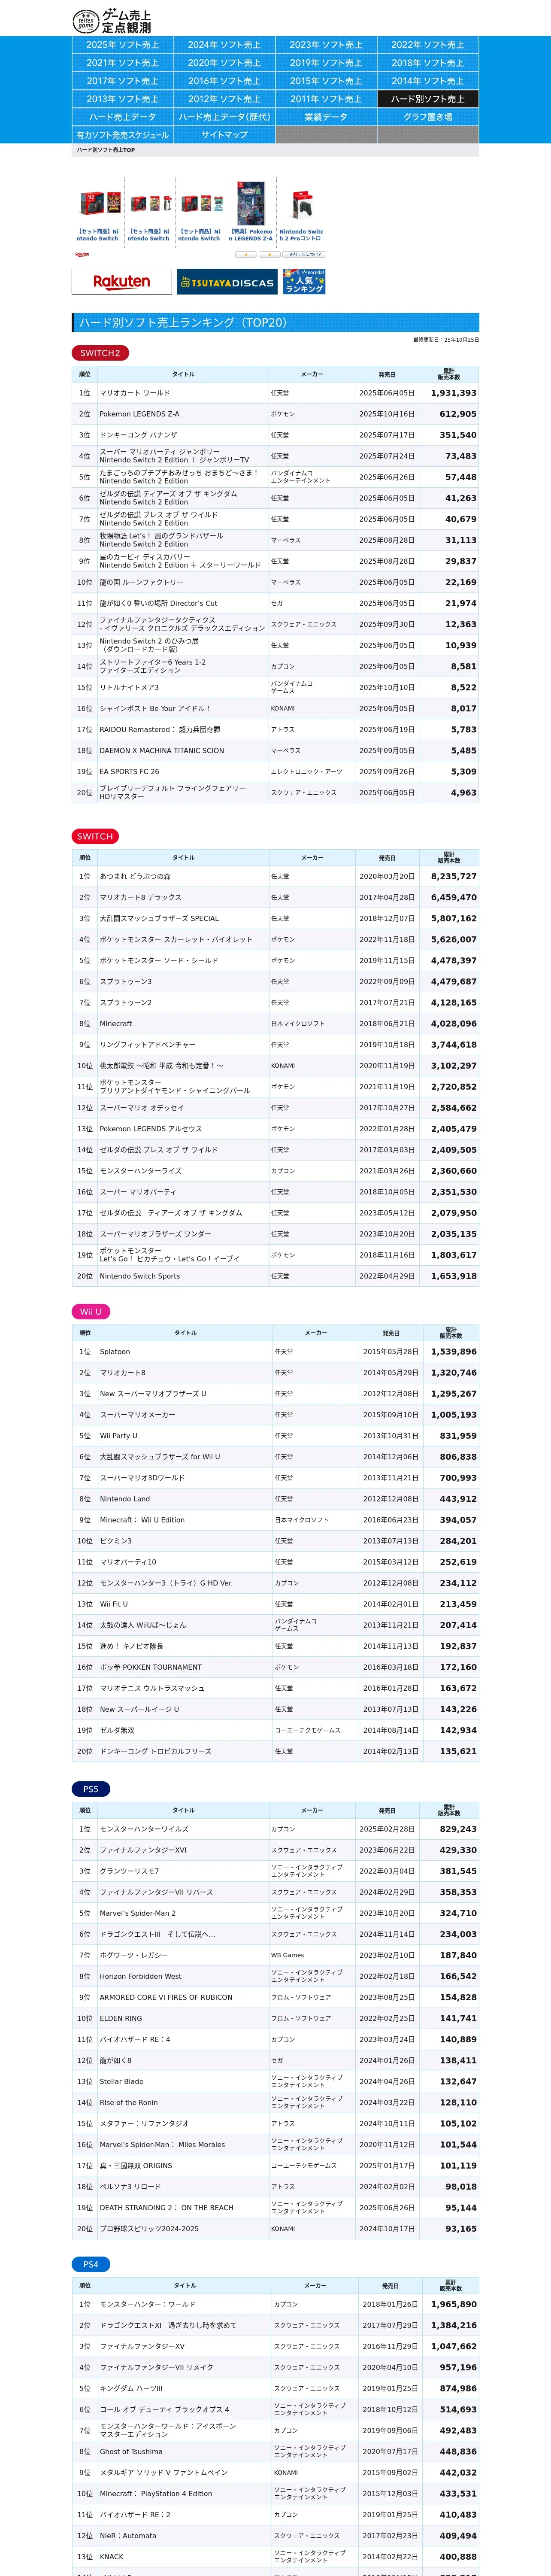Click the 業績データ menu item

326,117
